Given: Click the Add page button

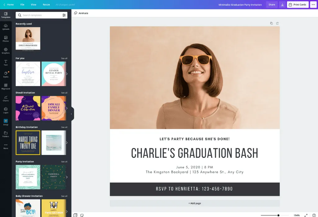Looking at the screenshot, I should click(x=195, y=203).
